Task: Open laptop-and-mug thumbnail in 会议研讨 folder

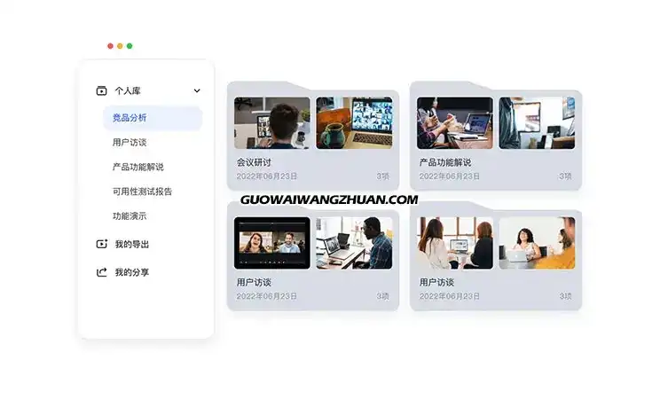Action: pos(354,123)
